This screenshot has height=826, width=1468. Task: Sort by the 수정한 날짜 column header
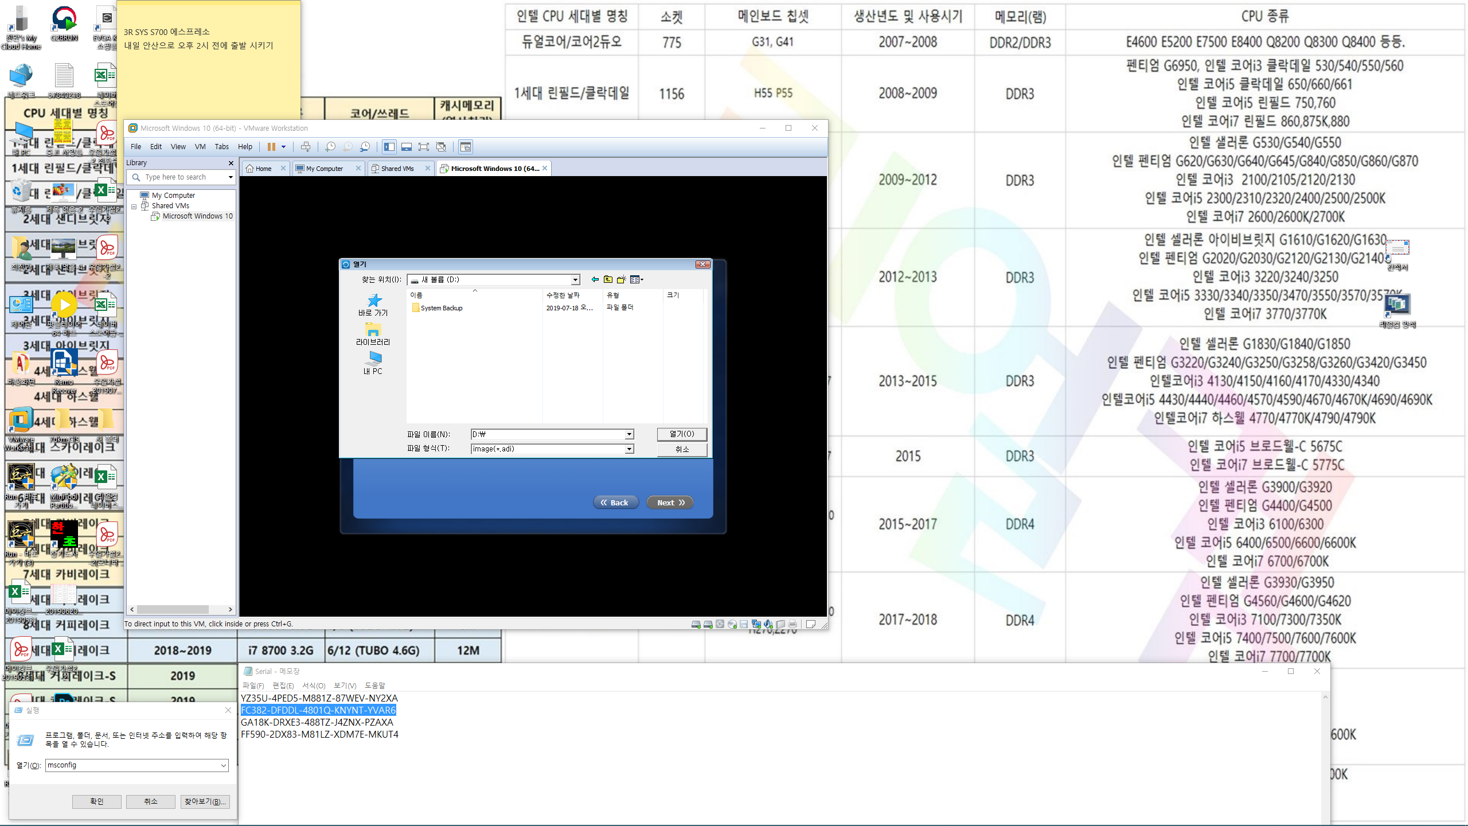coord(572,295)
